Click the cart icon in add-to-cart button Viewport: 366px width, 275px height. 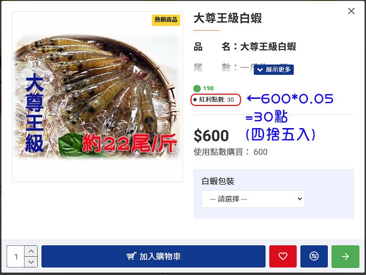coord(132,256)
